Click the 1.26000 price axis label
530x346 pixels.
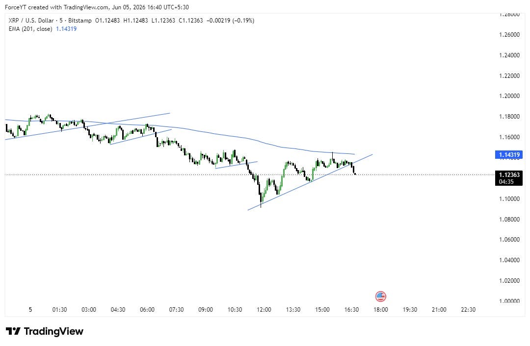pyautogui.click(x=509, y=34)
